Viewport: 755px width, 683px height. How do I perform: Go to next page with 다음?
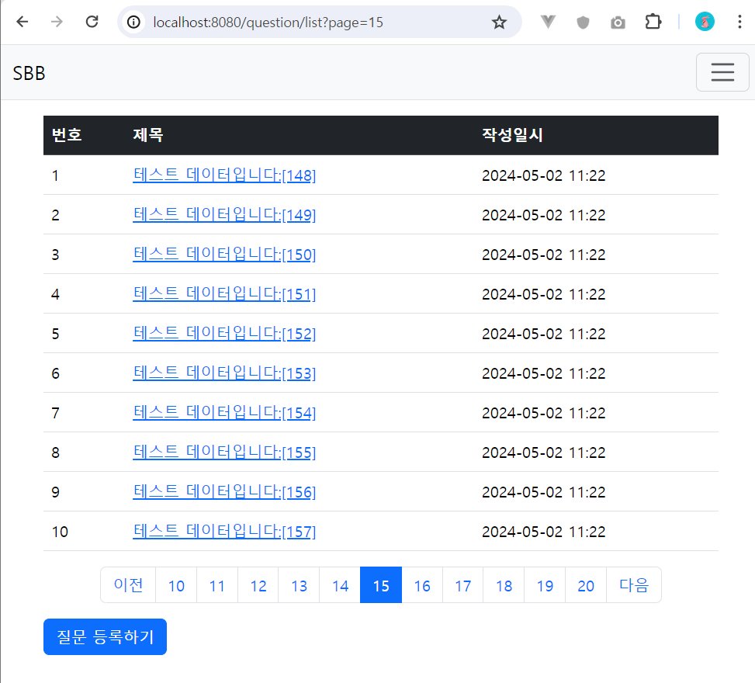[634, 584]
